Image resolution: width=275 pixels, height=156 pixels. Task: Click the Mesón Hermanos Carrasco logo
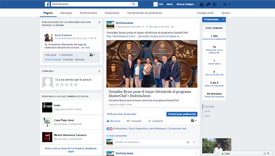(47, 137)
